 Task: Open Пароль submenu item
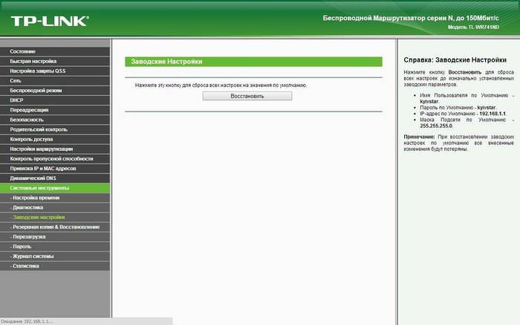point(55,247)
